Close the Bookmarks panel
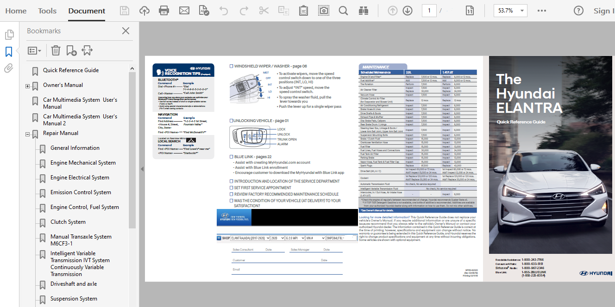Image resolution: width=615 pixels, height=307 pixels. 126,31
